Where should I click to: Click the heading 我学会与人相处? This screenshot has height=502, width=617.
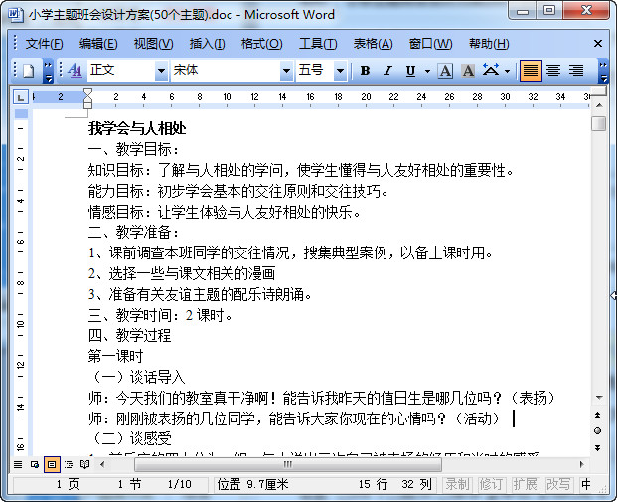coord(137,129)
